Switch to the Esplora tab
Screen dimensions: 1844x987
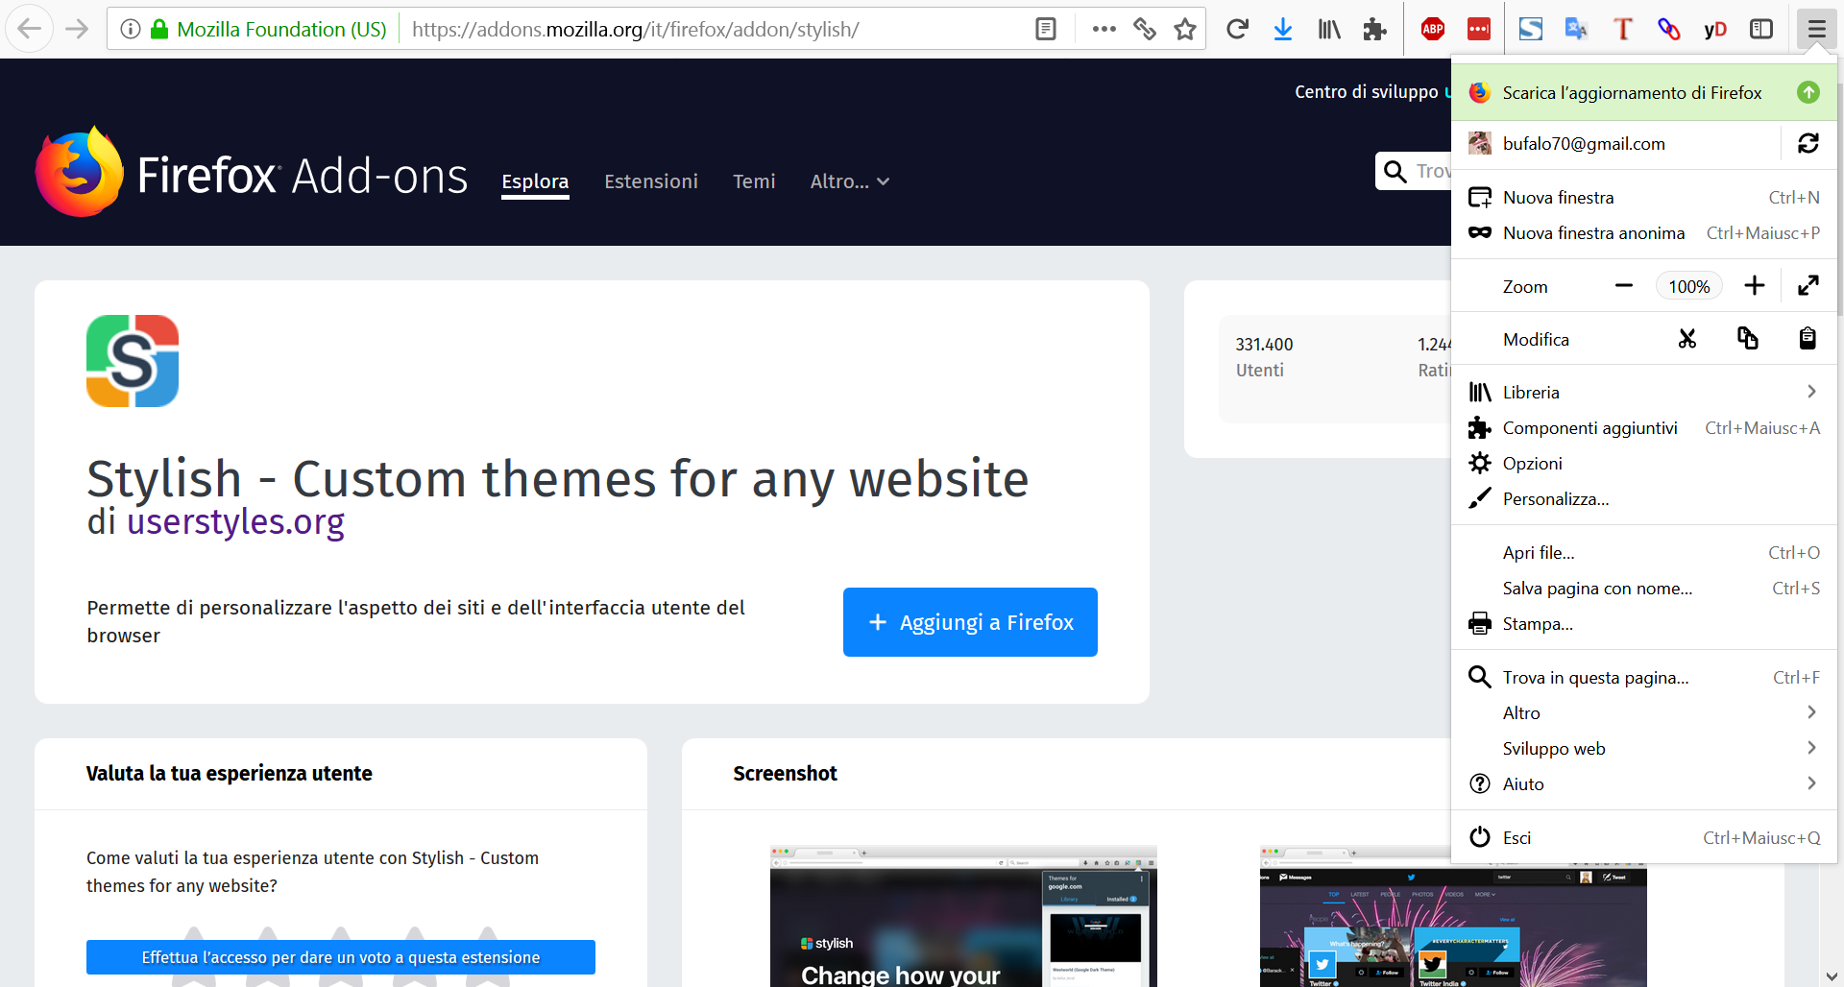[x=535, y=181]
